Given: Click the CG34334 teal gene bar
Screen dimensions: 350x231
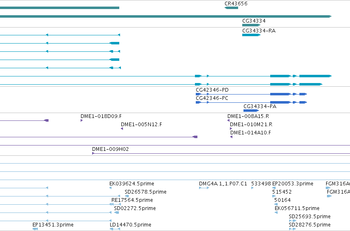Looking at the screenshot, I should [x=251, y=25].
